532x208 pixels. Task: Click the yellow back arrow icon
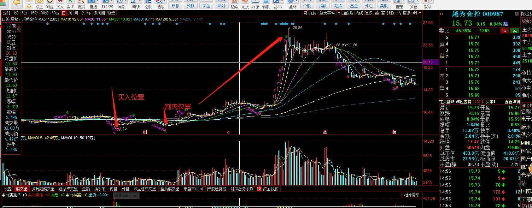(x=17, y=3)
